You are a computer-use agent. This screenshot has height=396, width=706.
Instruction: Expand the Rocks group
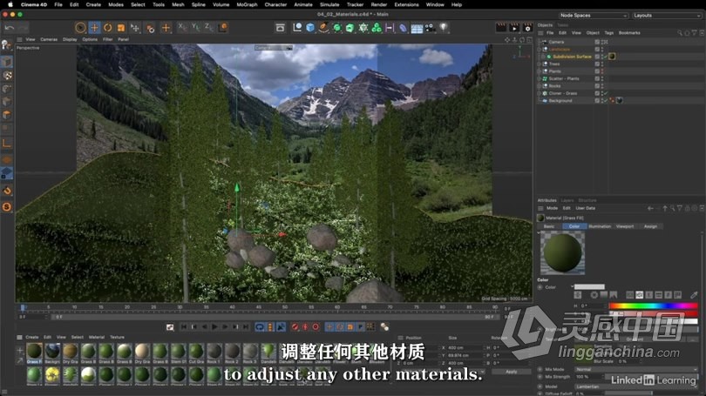[540, 86]
